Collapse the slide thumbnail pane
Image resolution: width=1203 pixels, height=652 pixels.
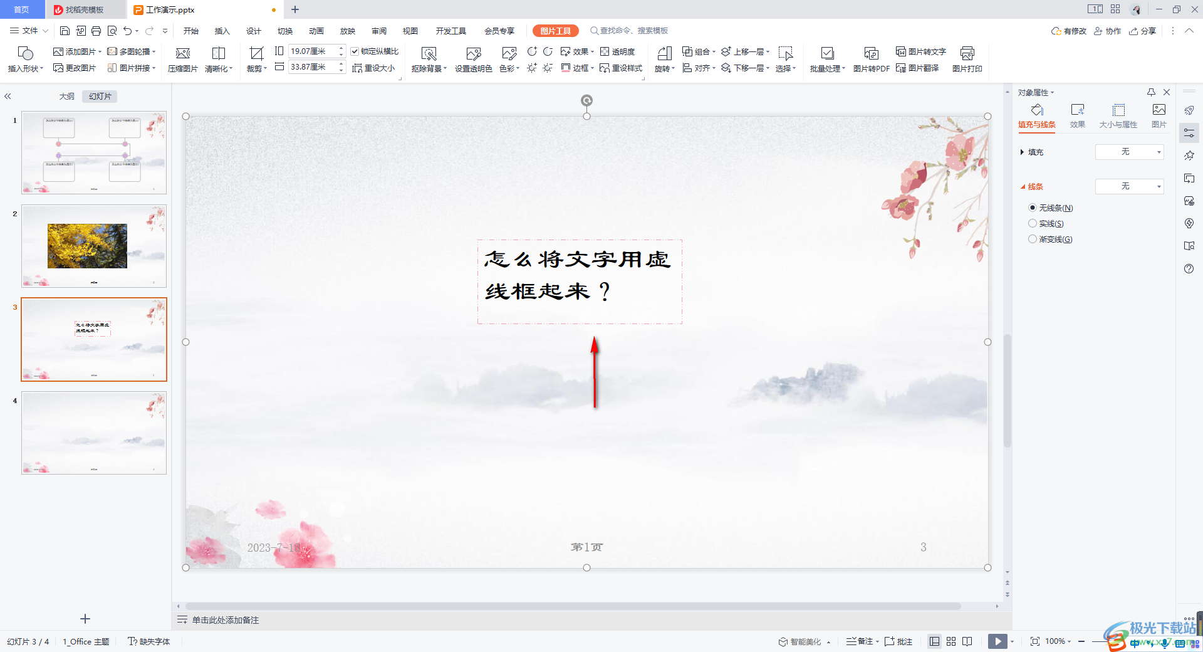[x=8, y=97]
